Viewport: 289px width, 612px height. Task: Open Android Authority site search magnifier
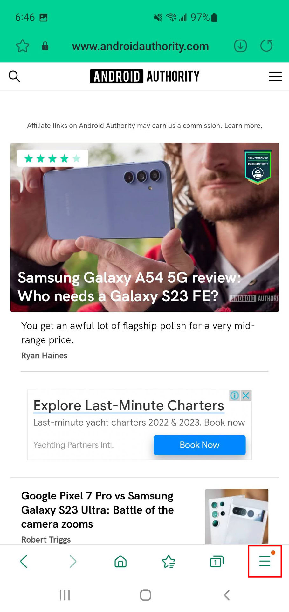(x=14, y=76)
